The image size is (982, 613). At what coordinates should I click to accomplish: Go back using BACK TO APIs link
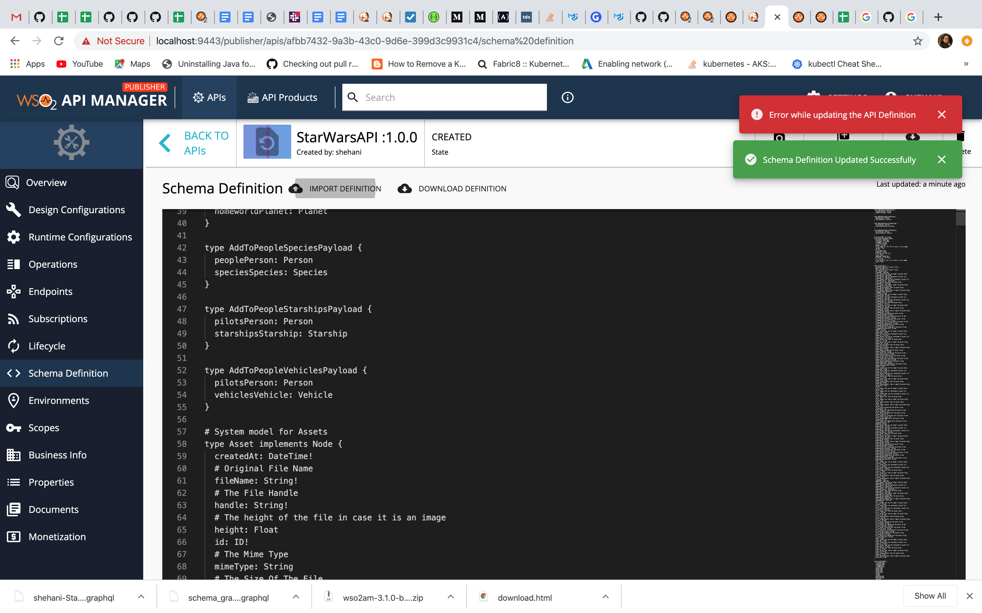tap(195, 143)
